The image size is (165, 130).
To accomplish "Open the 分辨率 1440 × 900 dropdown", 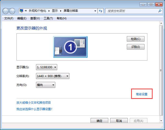I will click(x=53, y=76).
